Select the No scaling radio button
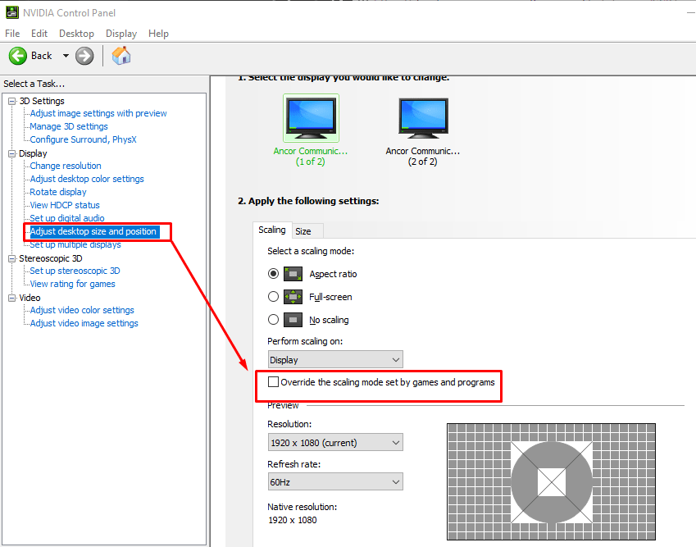Screen dimensions: 696x547 tap(273, 319)
